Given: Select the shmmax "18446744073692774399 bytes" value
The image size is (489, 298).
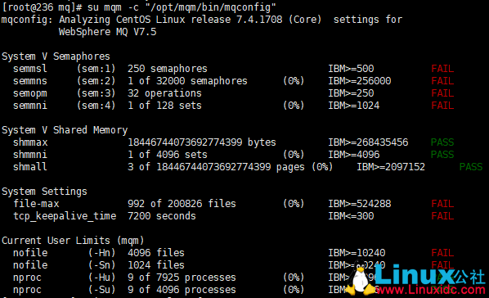Looking at the screenshot, I should pyautogui.click(x=202, y=142).
